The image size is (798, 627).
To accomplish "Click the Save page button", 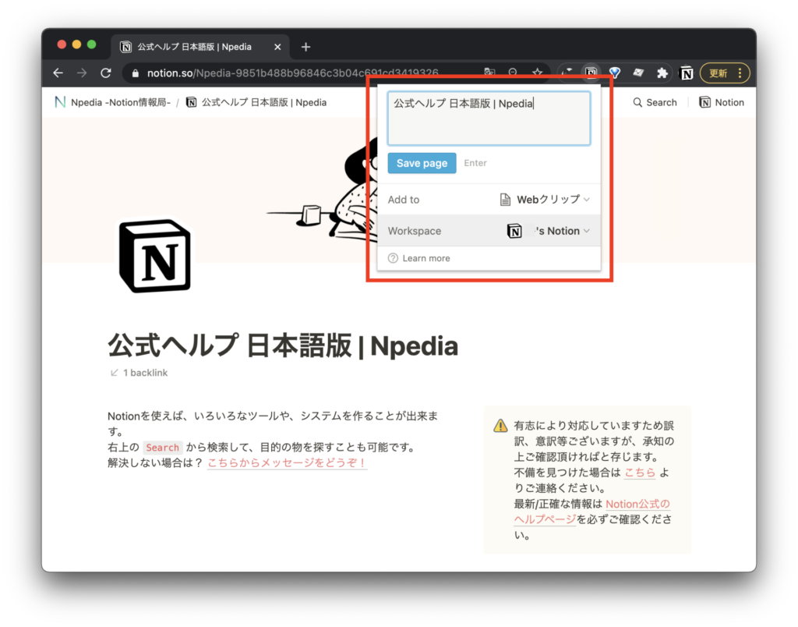I will tap(422, 163).
